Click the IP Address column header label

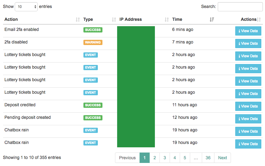[x=131, y=19]
